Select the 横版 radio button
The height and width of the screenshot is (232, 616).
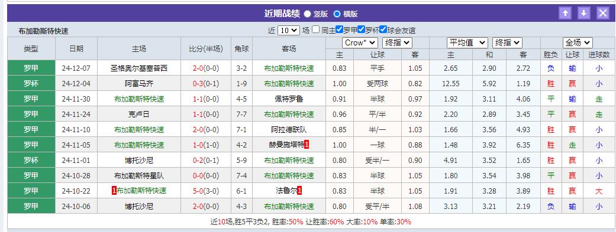[337, 14]
